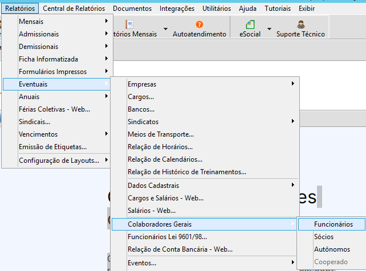Choose Emissão de Etiquetas...
Image resolution: width=366 pixels, height=271 pixels.
[56, 147]
